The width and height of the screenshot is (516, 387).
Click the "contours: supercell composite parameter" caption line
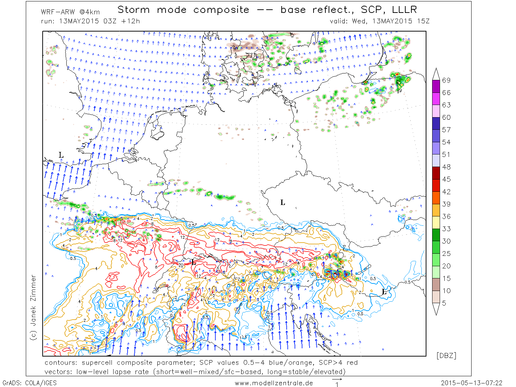coord(201,363)
